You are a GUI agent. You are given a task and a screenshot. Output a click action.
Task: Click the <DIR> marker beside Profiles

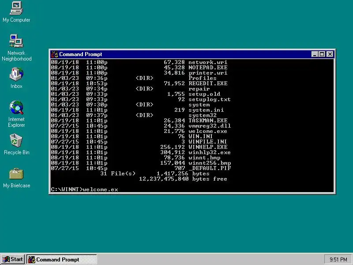144,78
